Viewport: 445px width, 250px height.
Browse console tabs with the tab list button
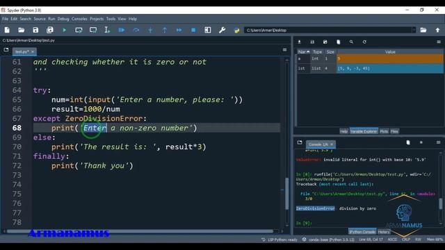(x=300, y=142)
